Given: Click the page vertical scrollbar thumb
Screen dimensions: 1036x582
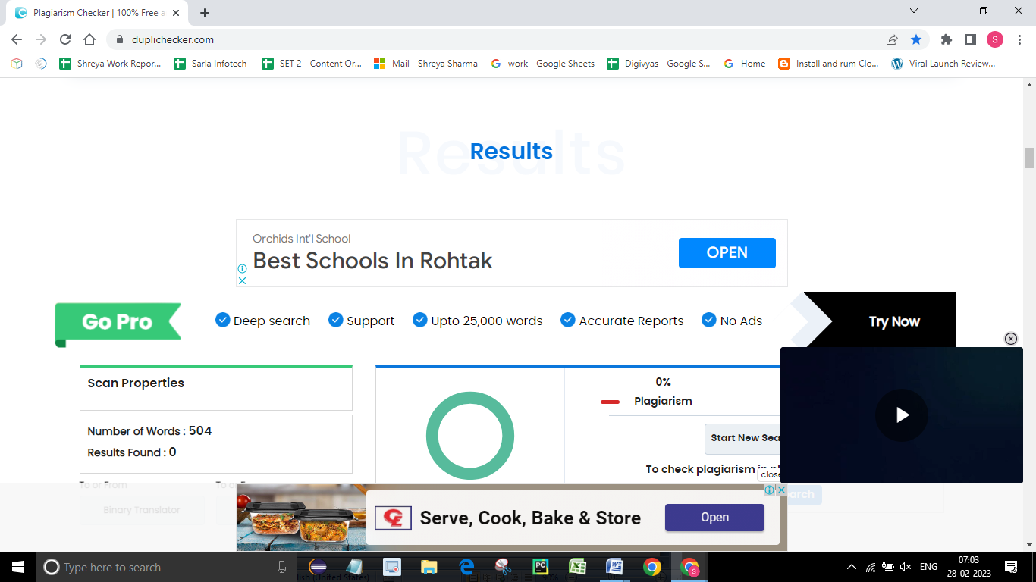Looking at the screenshot, I should pyautogui.click(x=1029, y=158).
